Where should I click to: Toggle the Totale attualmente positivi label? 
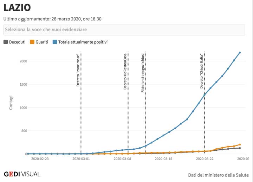coord(83,42)
